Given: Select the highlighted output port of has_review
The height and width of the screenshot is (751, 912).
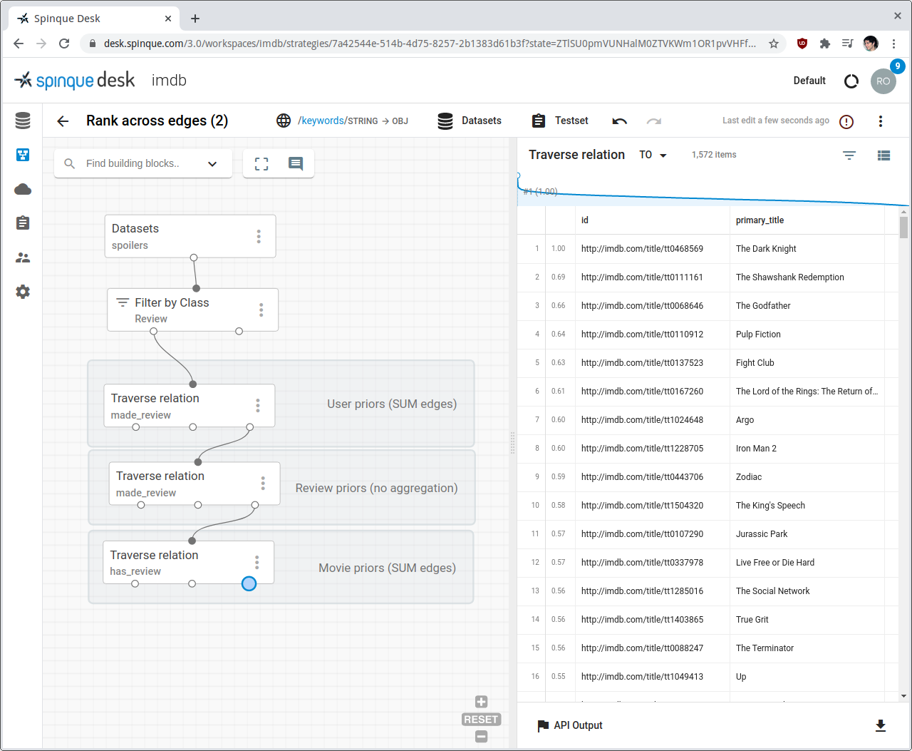Looking at the screenshot, I should click(249, 583).
